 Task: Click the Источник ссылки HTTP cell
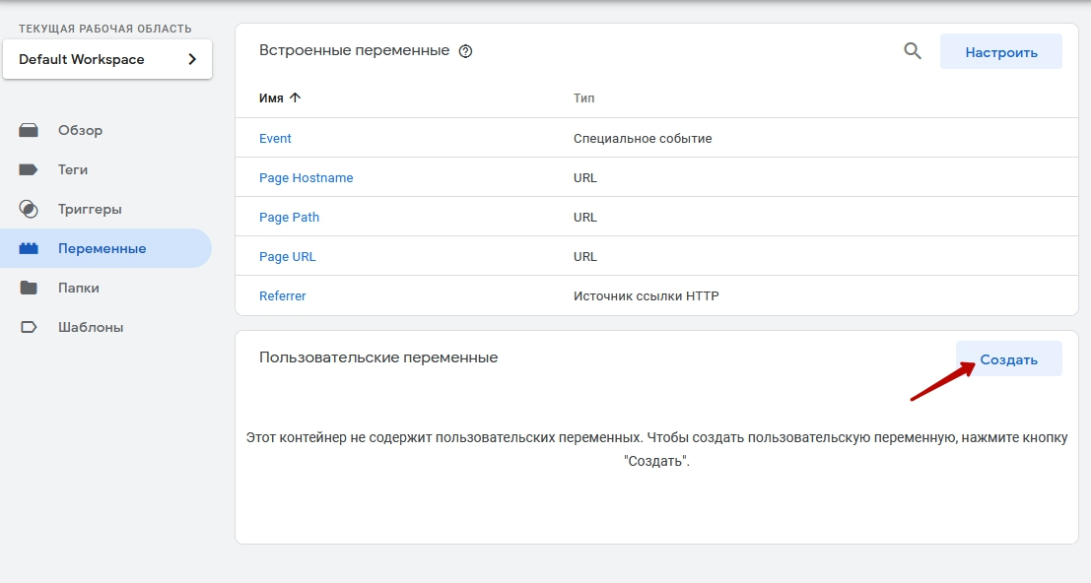coord(646,296)
